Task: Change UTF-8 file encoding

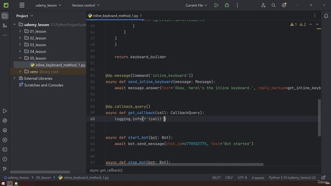Action: coord(242,178)
